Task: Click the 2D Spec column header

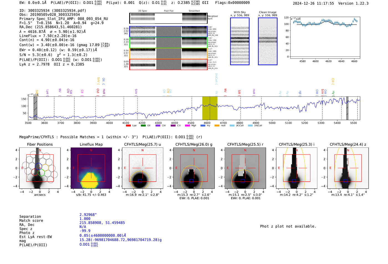Action: (143, 11)
